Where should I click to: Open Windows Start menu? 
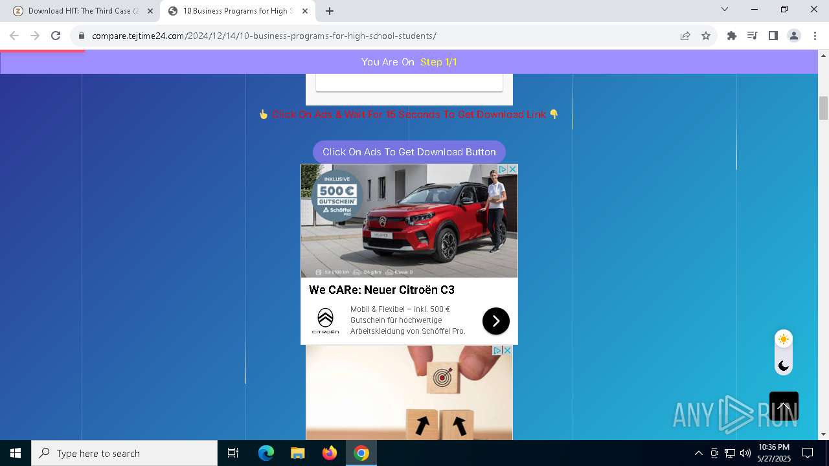[16, 453]
